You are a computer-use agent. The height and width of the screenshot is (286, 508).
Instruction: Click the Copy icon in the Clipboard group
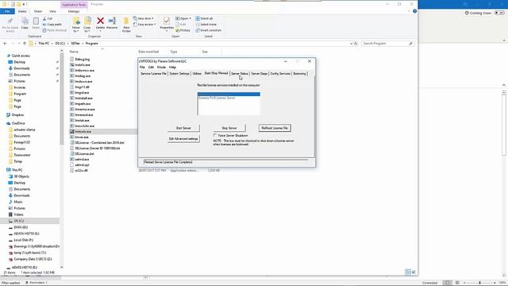click(25, 21)
